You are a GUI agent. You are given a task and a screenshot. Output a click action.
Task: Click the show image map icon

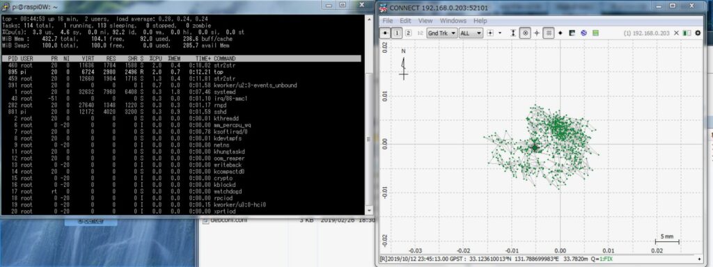pos(572,33)
